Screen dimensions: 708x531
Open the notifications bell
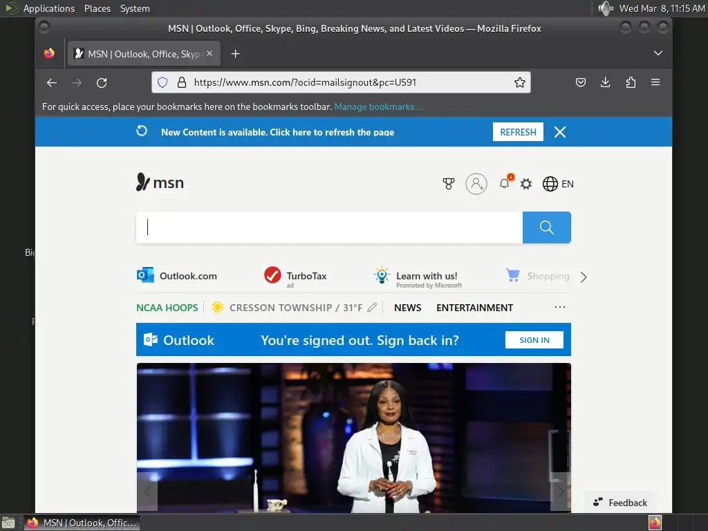click(x=505, y=183)
